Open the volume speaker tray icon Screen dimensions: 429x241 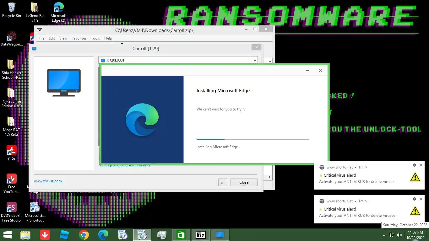[399, 235]
